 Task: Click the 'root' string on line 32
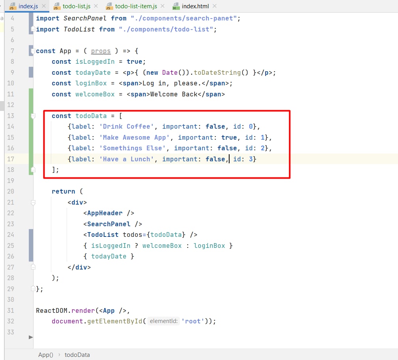coord(193,321)
